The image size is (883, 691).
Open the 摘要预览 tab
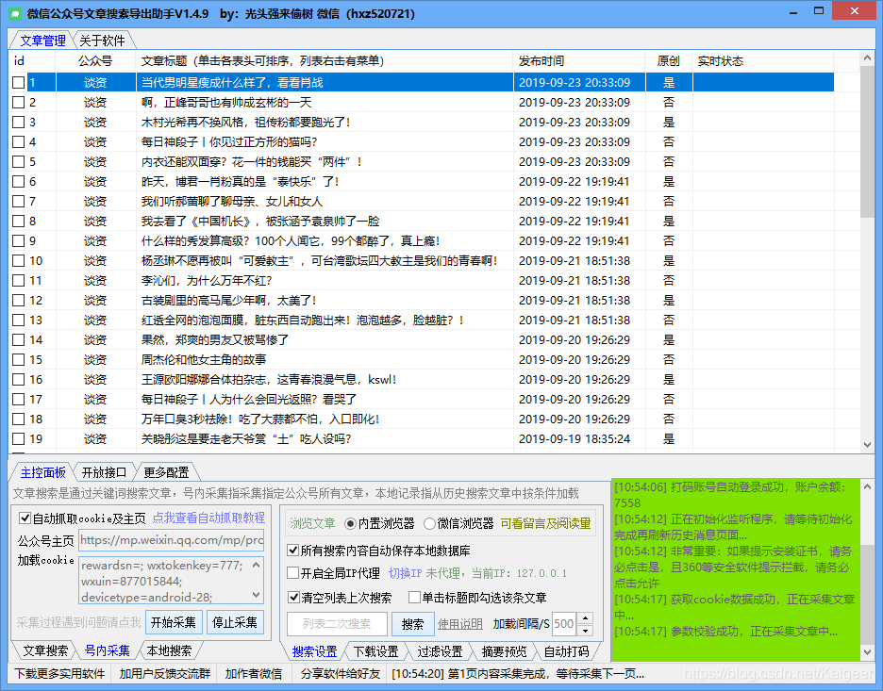click(x=504, y=651)
